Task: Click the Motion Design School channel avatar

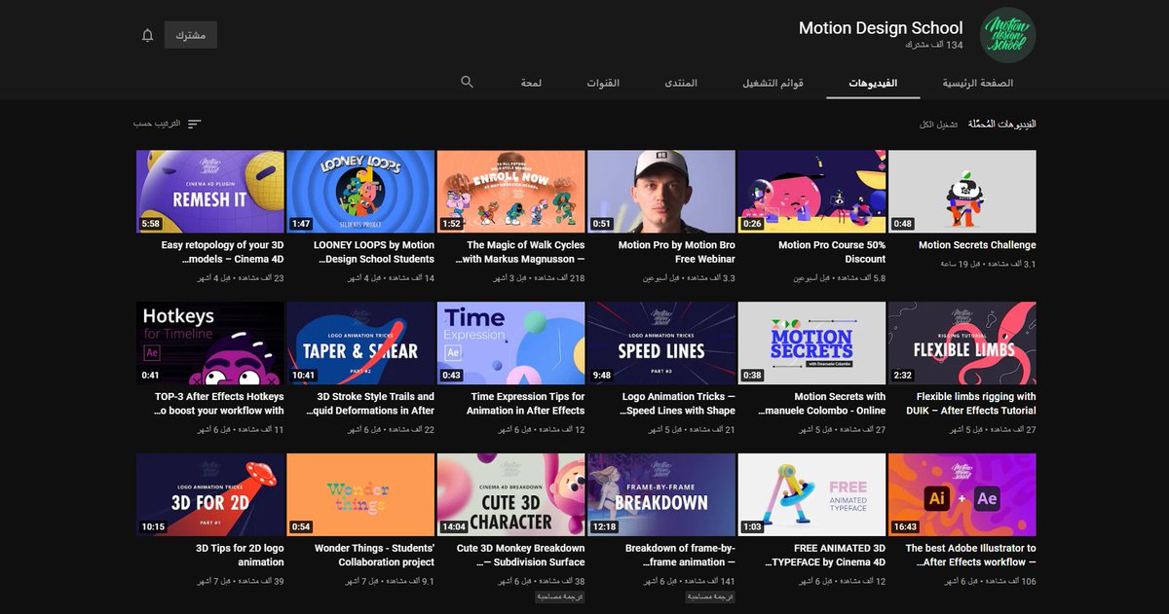Action: pos(1007,35)
